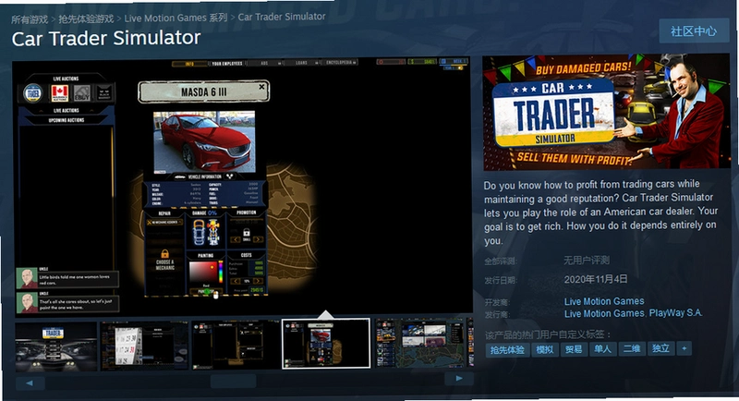Select the 单人 tag
This screenshot has height=401, width=739.
coord(603,349)
